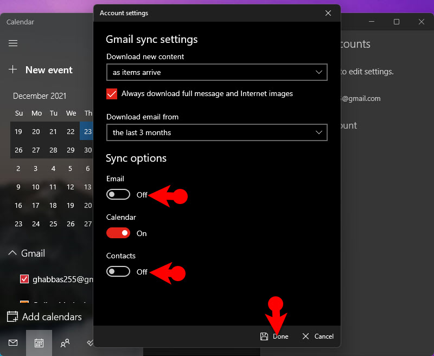Open the Download new content dropdown
The height and width of the screenshot is (356, 434).
point(217,72)
